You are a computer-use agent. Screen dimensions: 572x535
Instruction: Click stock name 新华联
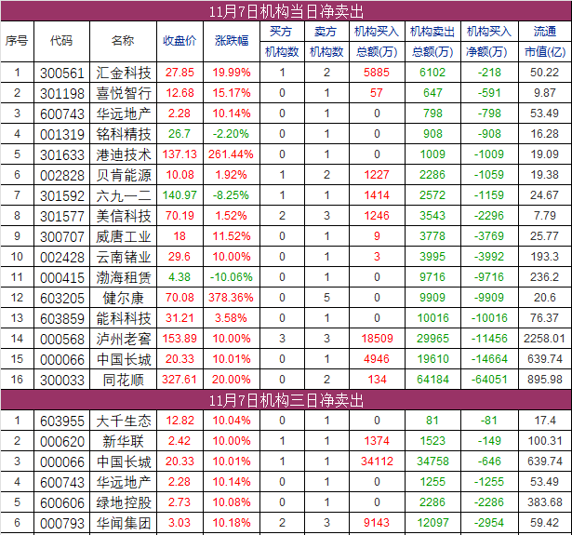tap(124, 441)
